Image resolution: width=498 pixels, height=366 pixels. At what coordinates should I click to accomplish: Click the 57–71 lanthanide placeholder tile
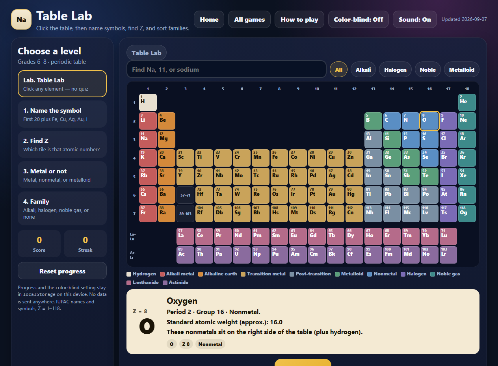185,195
